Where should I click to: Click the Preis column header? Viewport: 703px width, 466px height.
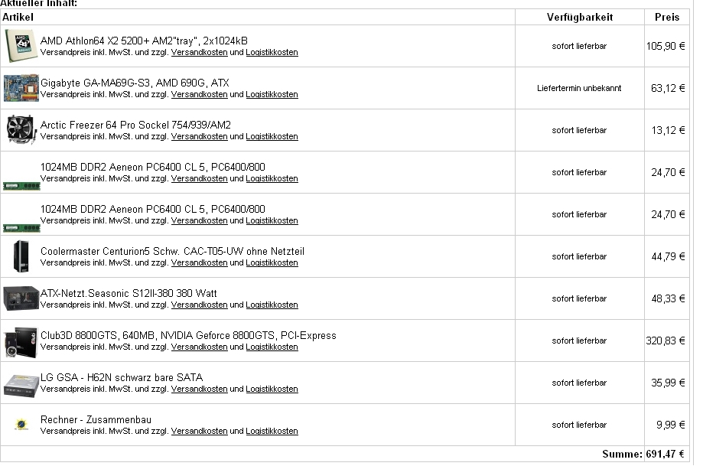667,17
